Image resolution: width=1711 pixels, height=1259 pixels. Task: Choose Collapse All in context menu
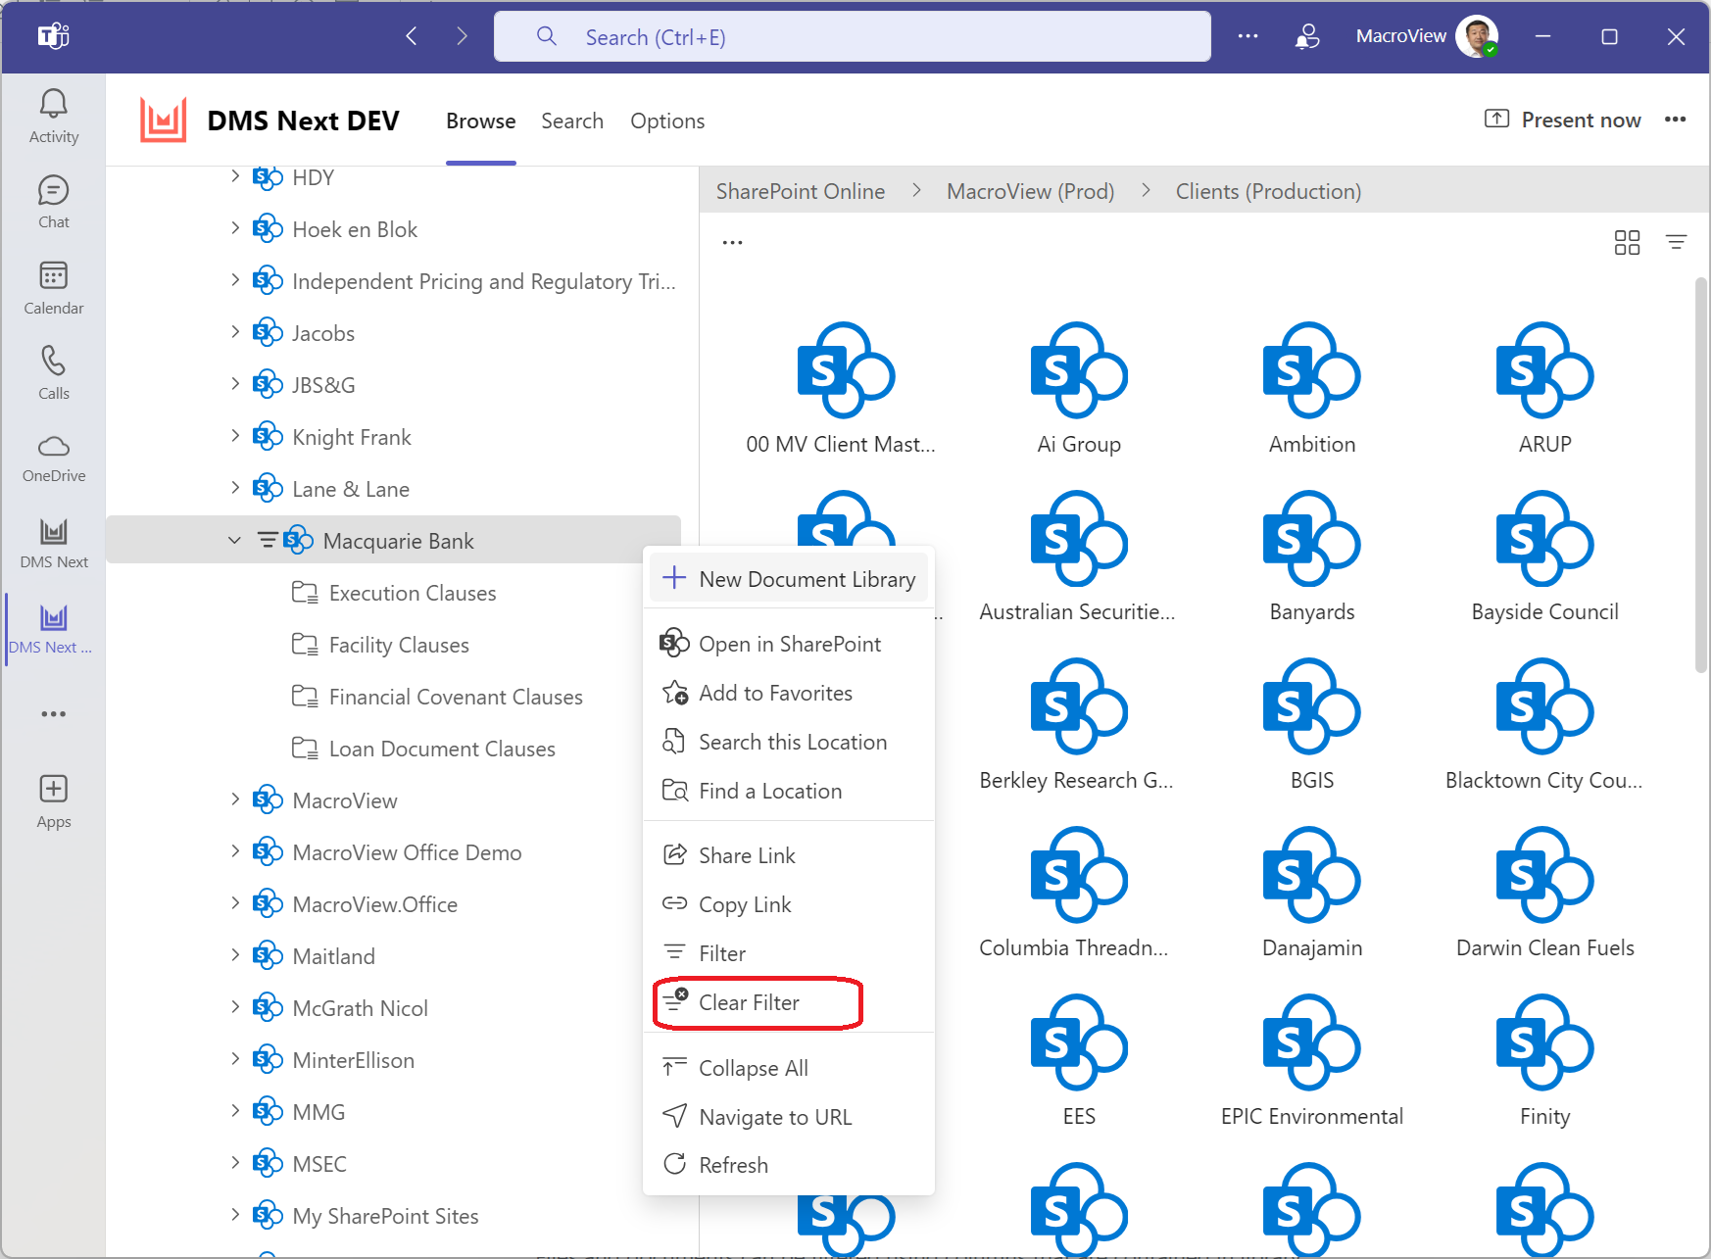tap(789, 1068)
